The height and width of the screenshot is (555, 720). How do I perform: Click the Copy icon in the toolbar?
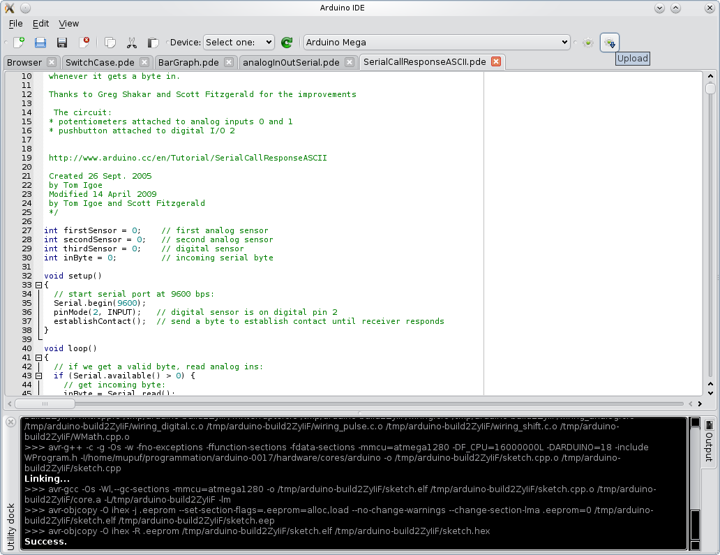click(110, 43)
